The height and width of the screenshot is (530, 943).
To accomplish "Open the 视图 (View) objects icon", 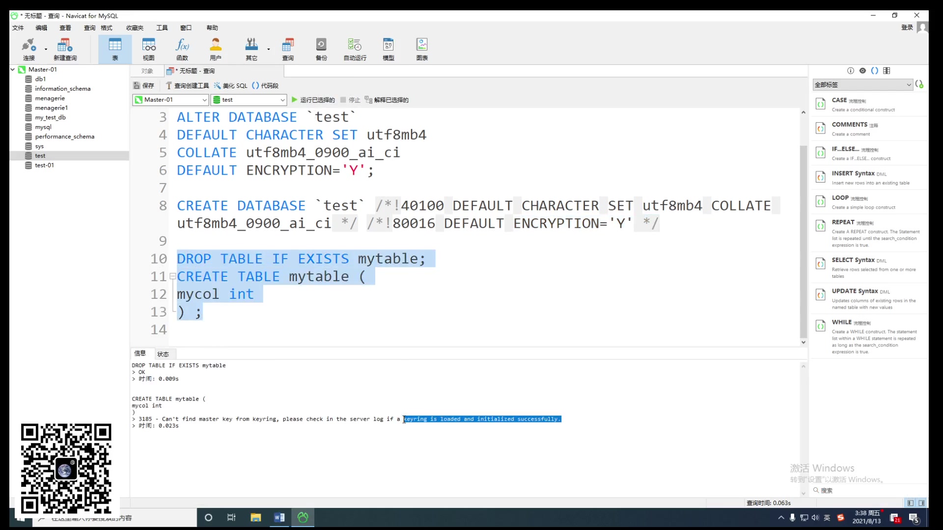I will (149, 50).
